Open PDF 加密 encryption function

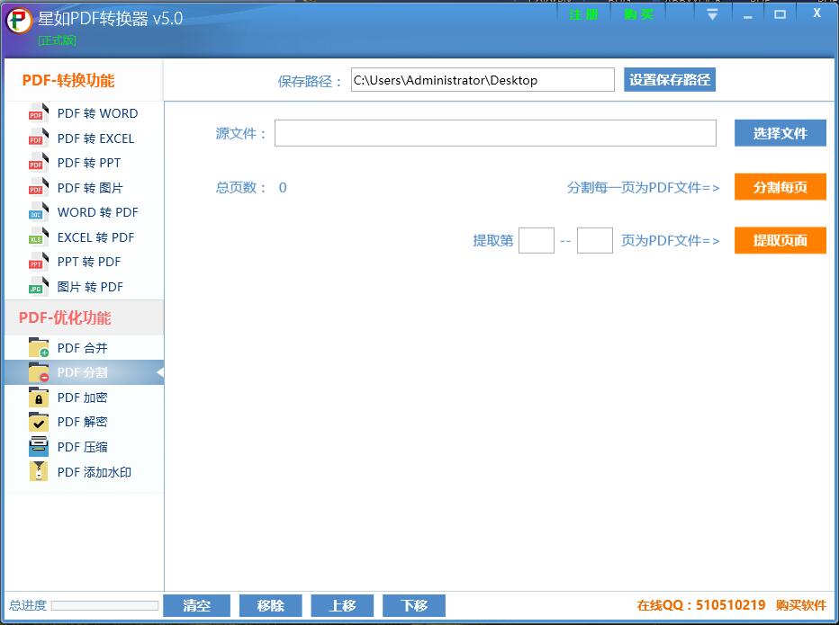pos(84,397)
